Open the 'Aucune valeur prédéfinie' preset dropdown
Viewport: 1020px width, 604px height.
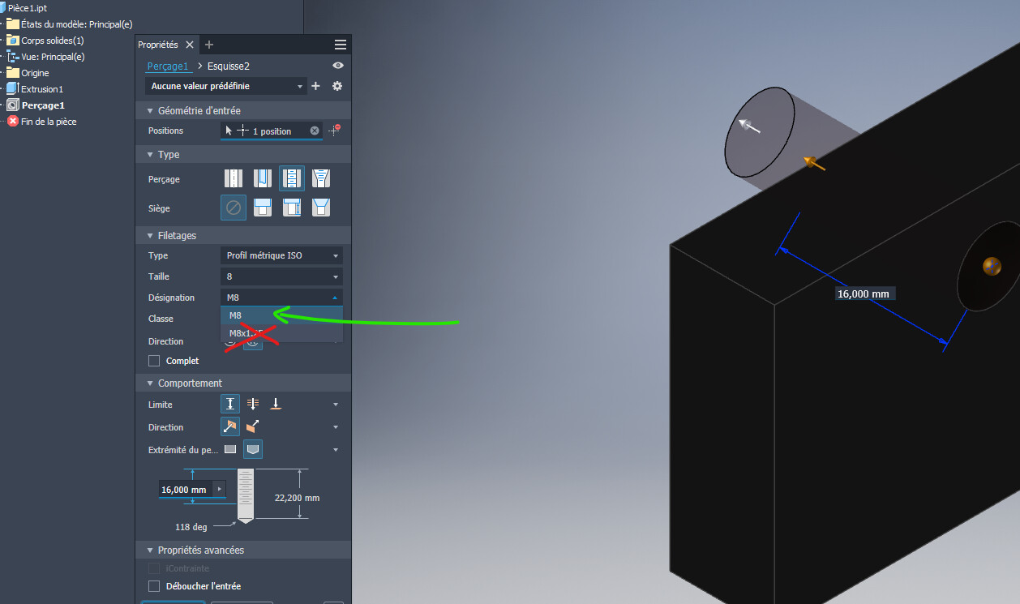226,86
